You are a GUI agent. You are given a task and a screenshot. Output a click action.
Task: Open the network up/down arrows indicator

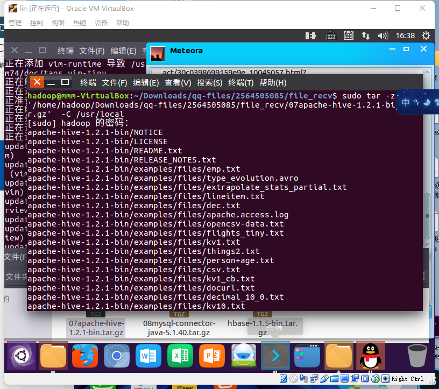[366, 36]
